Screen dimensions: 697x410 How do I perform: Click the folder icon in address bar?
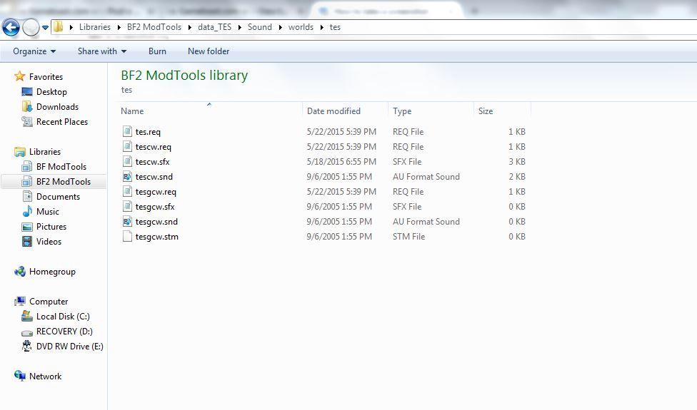(x=59, y=27)
